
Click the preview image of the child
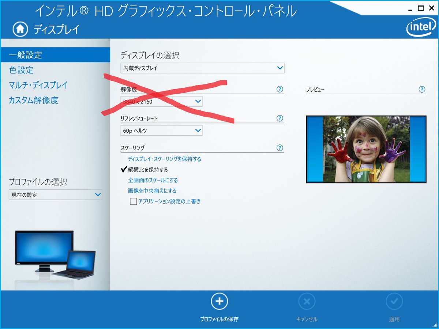click(366, 149)
